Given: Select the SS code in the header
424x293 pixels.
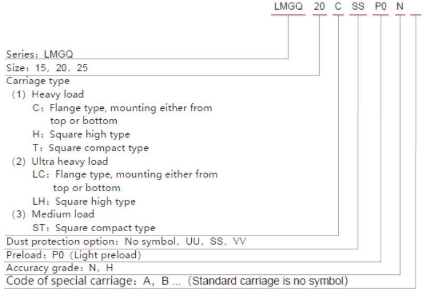Looking at the screenshot, I should click(x=358, y=8).
